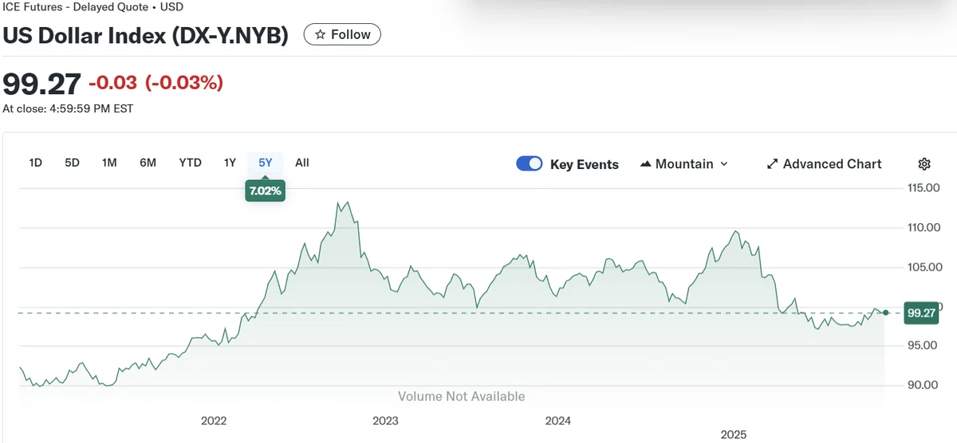The width and height of the screenshot is (957, 443).
Task: Click the Follow star button
Action: click(x=342, y=34)
